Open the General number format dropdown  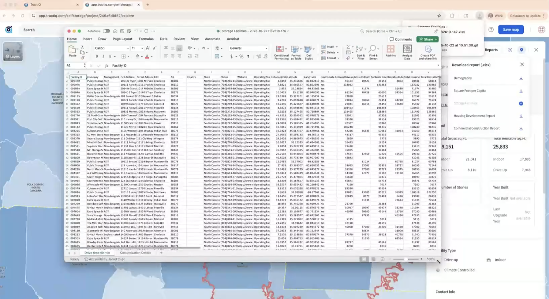[x=266, y=48]
